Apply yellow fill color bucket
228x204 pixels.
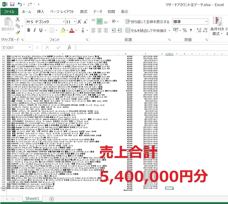click(63, 30)
